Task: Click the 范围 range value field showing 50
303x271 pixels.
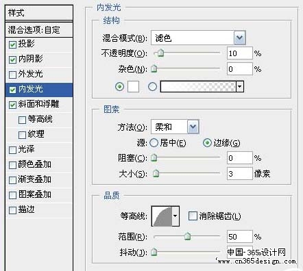Action: [240, 237]
